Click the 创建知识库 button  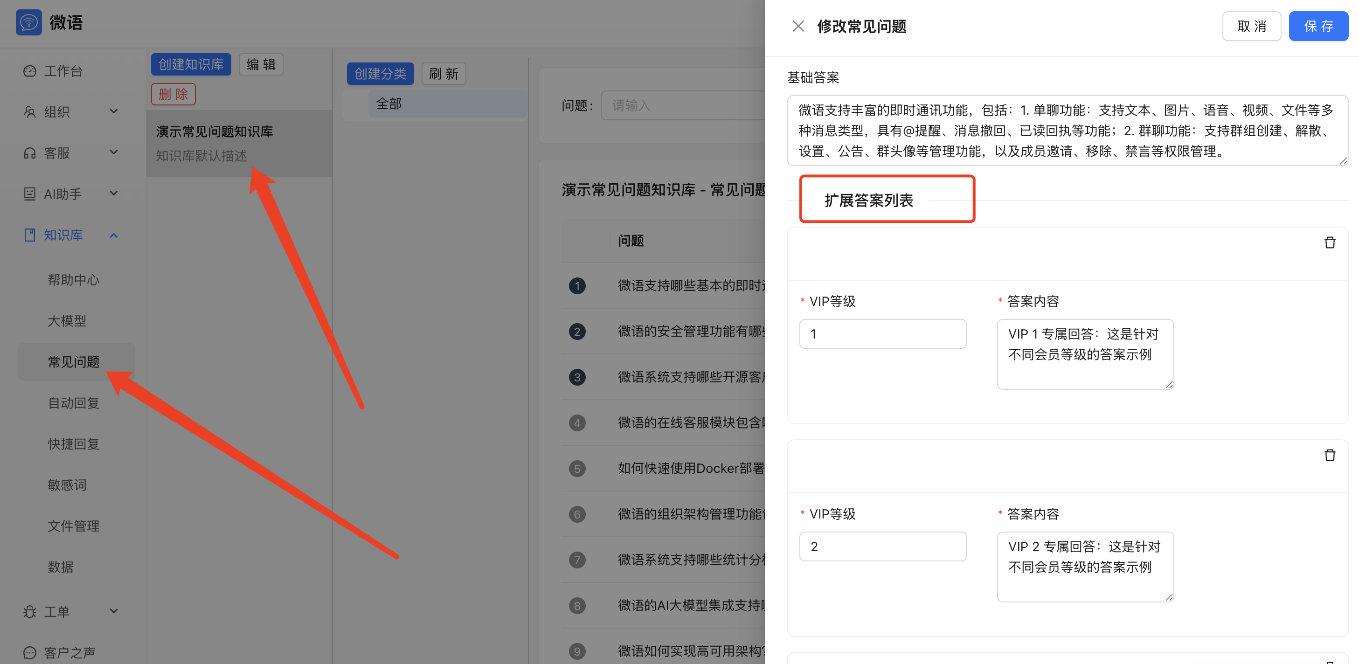pyautogui.click(x=191, y=64)
